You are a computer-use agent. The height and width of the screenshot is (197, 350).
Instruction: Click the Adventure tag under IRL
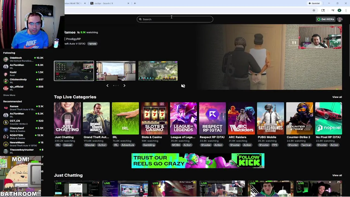click(128, 145)
